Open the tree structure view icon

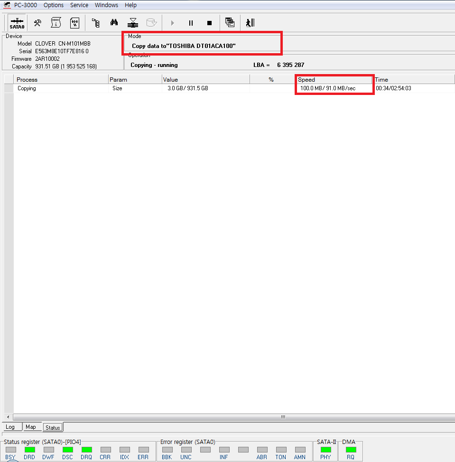pos(96,23)
